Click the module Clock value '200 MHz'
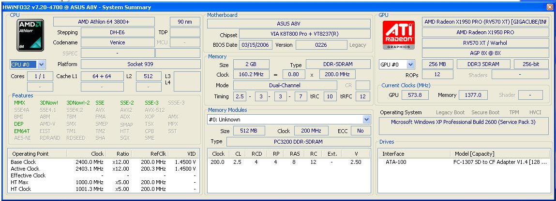The image size is (556, 201). (x=311, y=131)
